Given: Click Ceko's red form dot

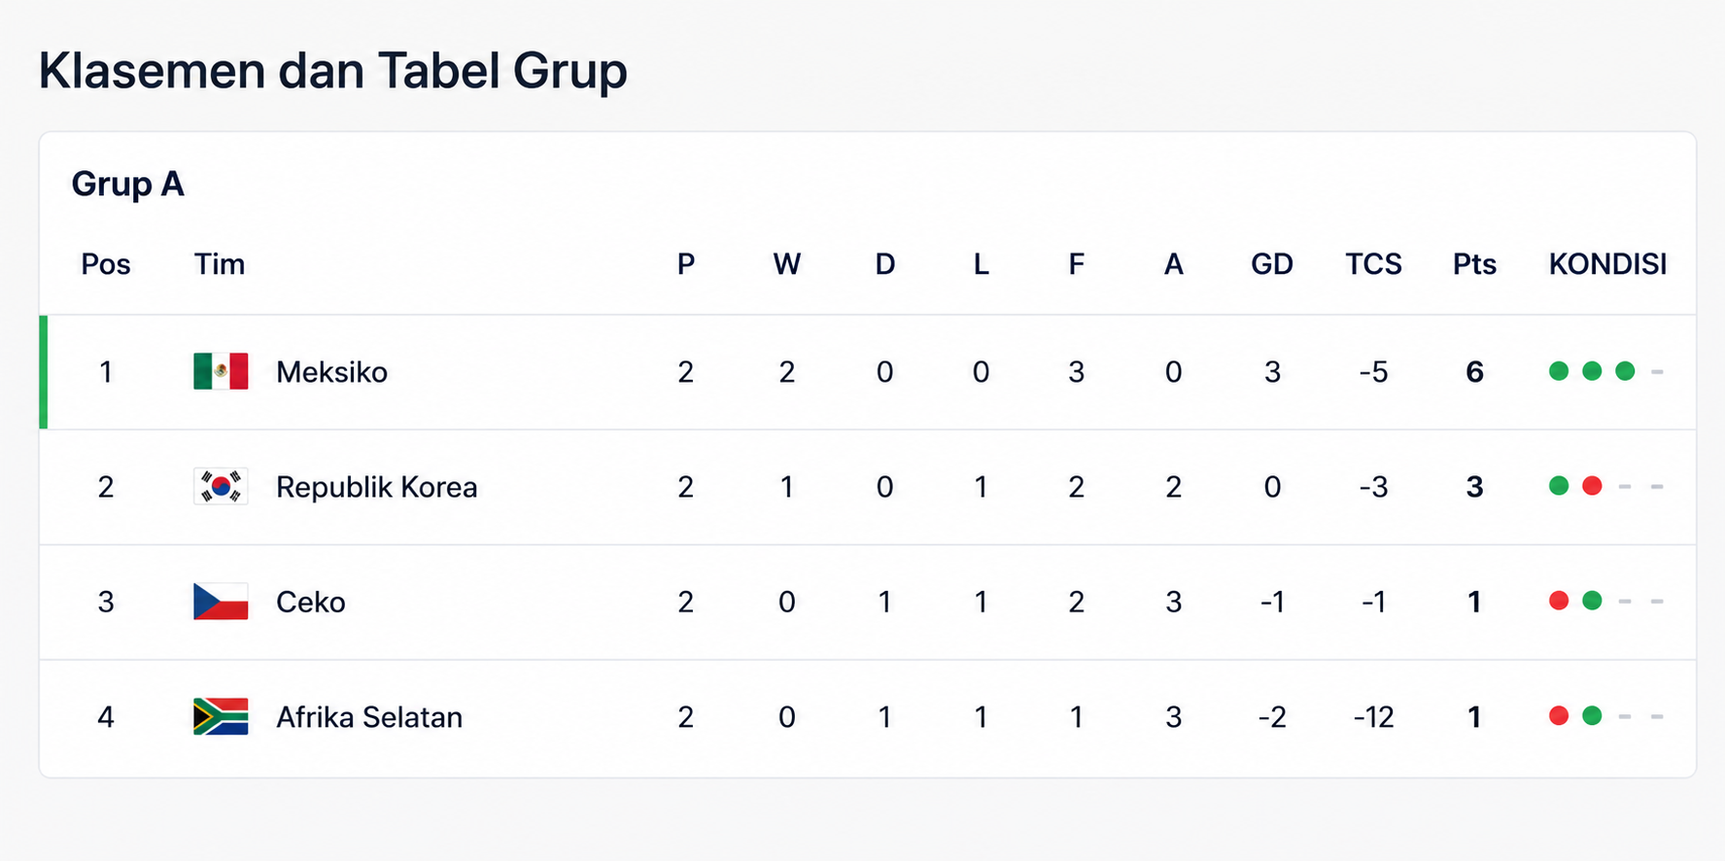Looking at the screenshot, I should click(1559, 601).
